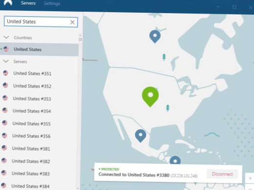Click the Central America map pin
This screenshot has height=190, width=254.
(175, 160)
